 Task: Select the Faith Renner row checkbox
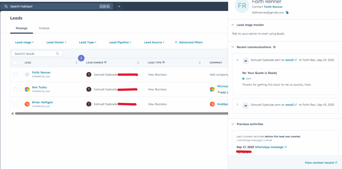[x=15, y=74]
